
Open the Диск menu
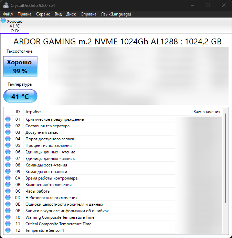(71, 14)
